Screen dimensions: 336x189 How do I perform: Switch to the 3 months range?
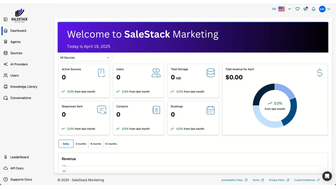point(81,144)
